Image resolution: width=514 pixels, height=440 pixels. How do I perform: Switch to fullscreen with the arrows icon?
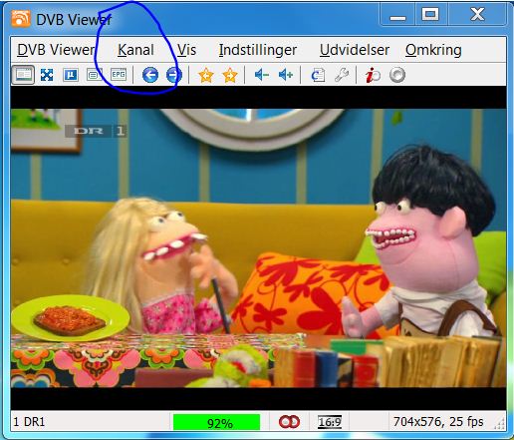[47, 75]
